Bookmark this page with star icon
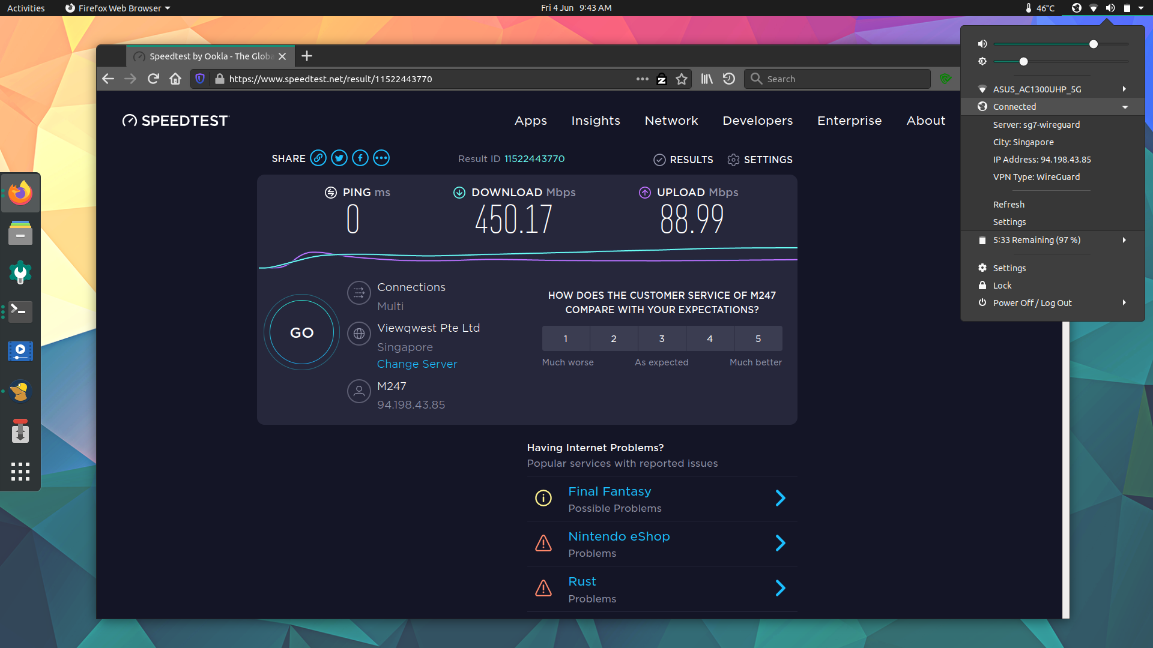This screenshot has height=648, width=1153. click(682, 79)
